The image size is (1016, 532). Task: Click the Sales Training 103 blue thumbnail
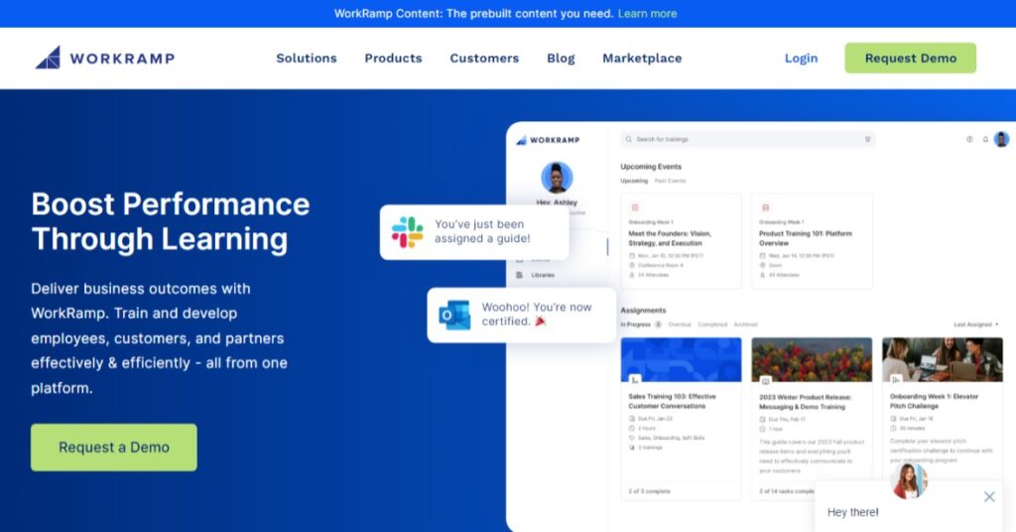[681, 359]
